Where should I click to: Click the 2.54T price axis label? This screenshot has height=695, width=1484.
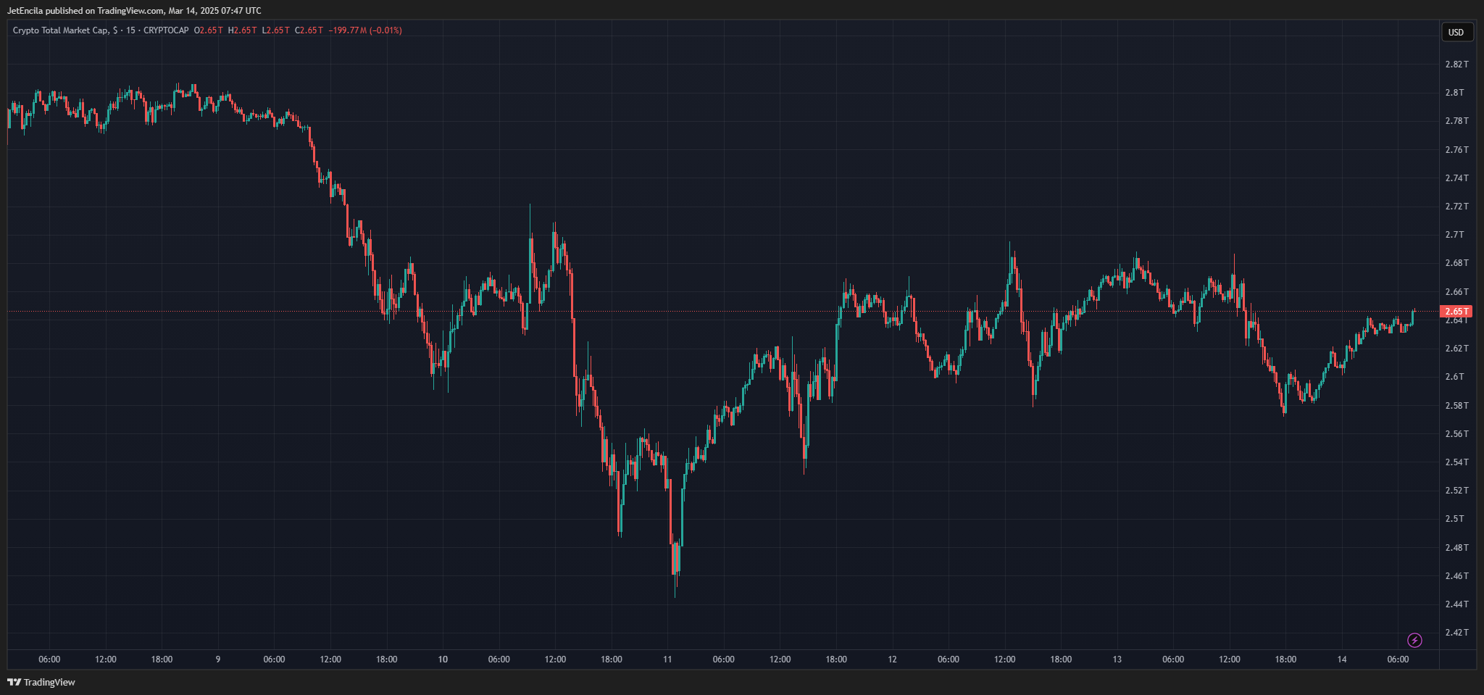(x=1456, y=462)
